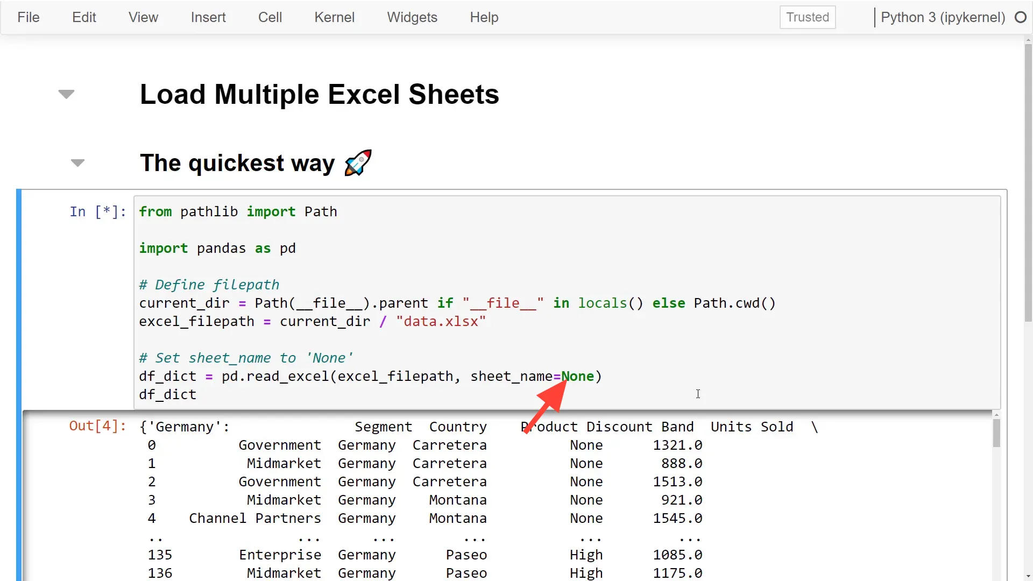Click the Units Sold column header
This screenshot has width=1033, height=581.
tap(752, 427)
